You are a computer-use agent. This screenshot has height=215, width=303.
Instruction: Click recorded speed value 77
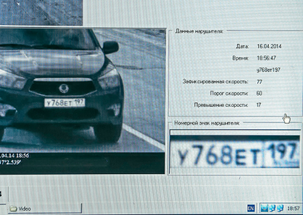[x=259, y=82]
